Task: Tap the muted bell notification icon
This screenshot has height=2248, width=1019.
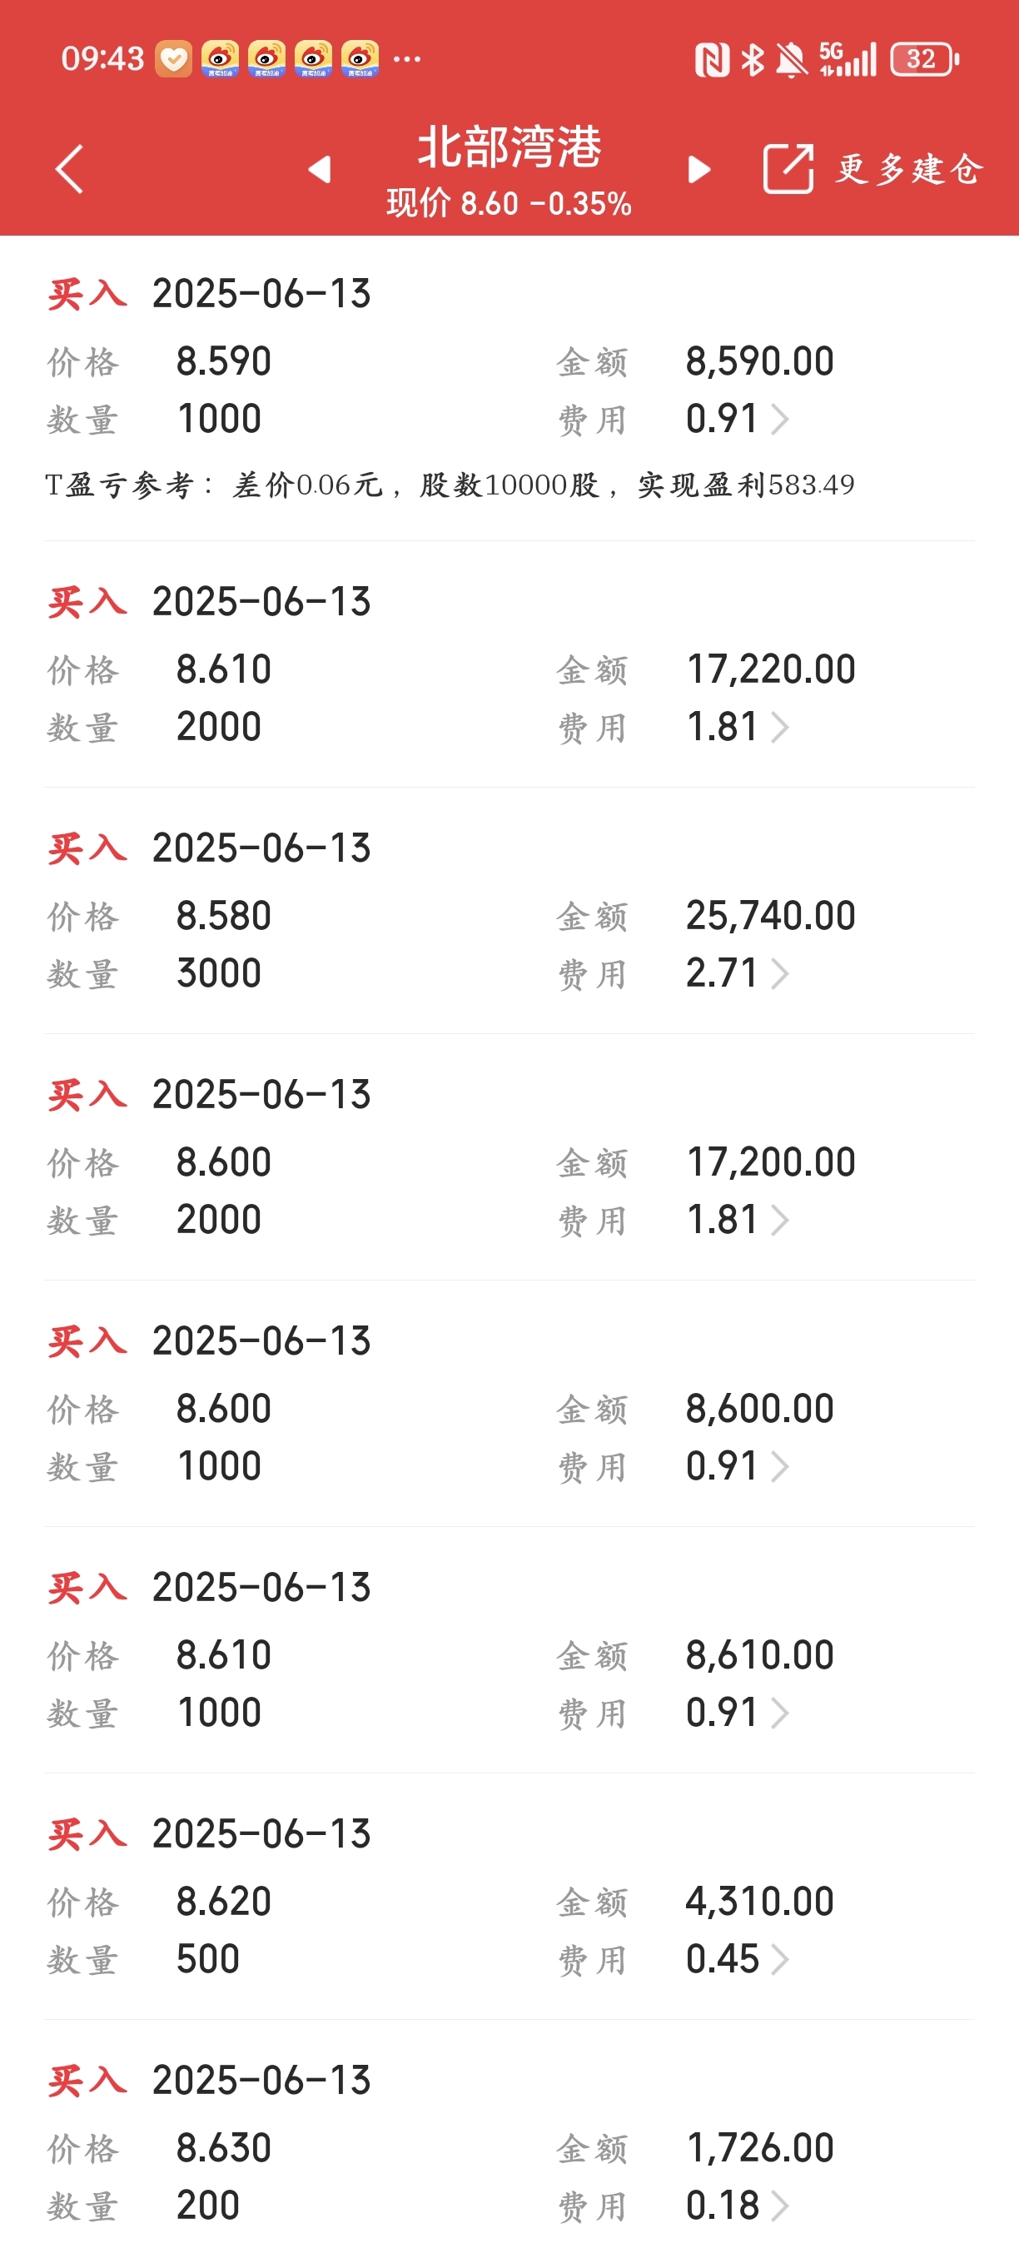Action: 791,59
